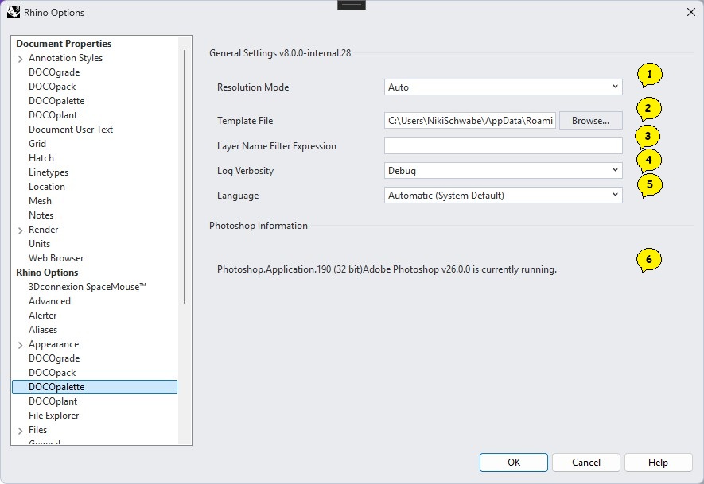Viewport: 704px width, 484px height.
Task: Open the Units settings page
Action: pyautogui.click(x=40, y=244)
